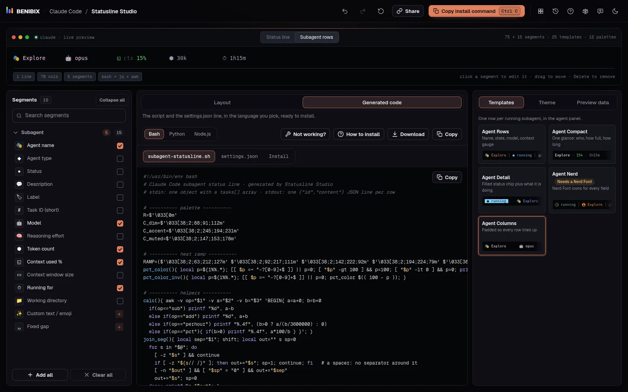Click the reset circular arrow icon

[x=381, y=11]
